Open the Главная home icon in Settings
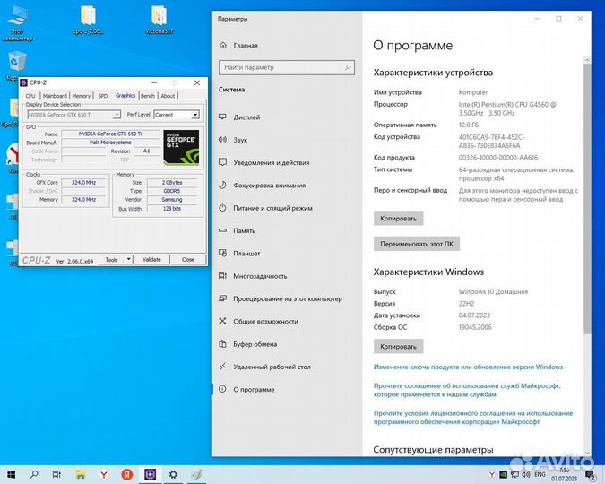Image resolution: width=605 pixels, height=484 pixels. (223, 45)
